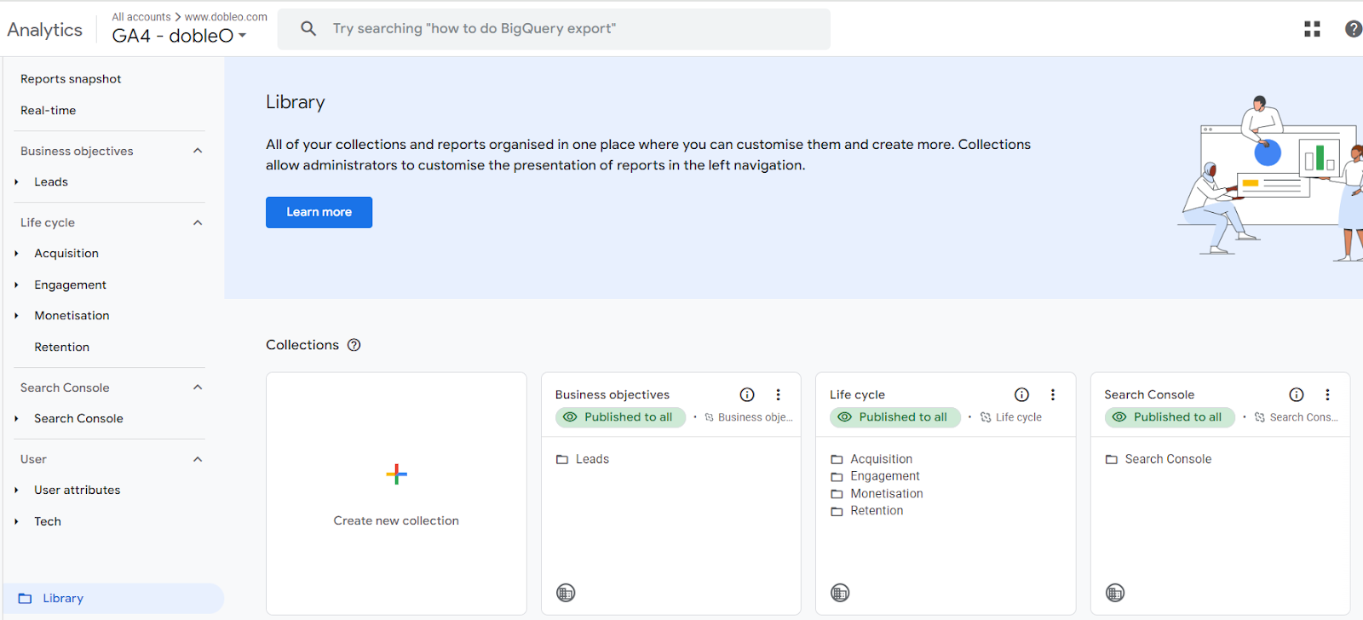Click info icon on Search Console card

coord(1297,394)
